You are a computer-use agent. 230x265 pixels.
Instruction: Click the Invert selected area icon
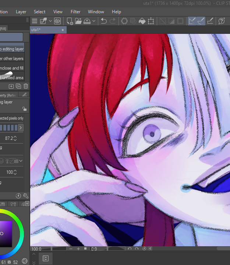click(171, 21)
